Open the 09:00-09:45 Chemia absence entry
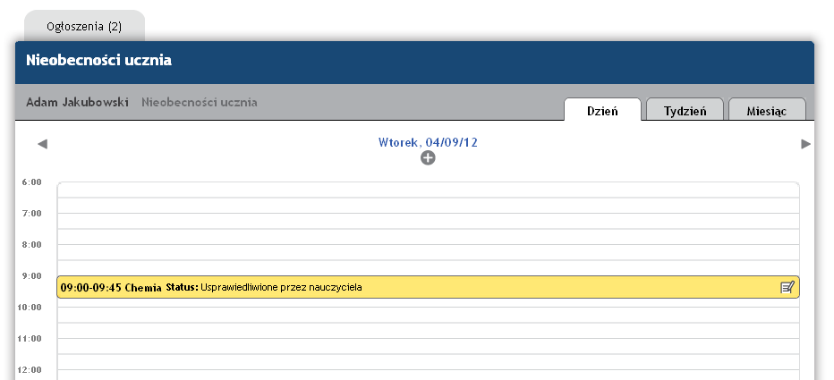Image resolution: width=834 pixels, height=380 pixels. pyautogui.click(x=428, y=287)
